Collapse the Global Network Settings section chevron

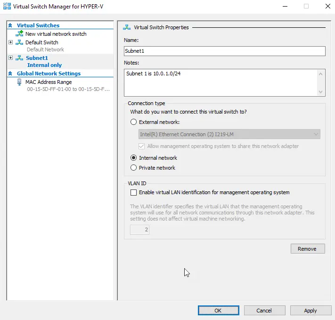coord(10,74)
